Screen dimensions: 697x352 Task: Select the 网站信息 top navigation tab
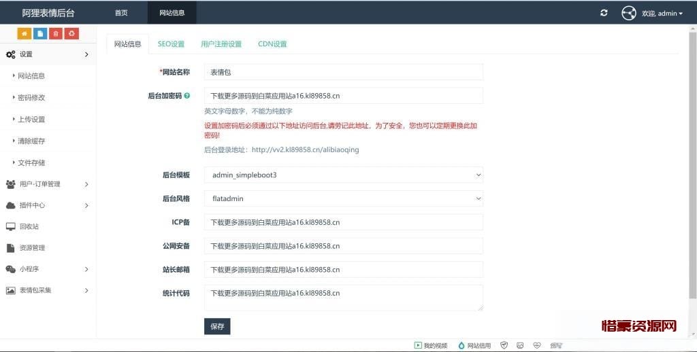point(172,13)
